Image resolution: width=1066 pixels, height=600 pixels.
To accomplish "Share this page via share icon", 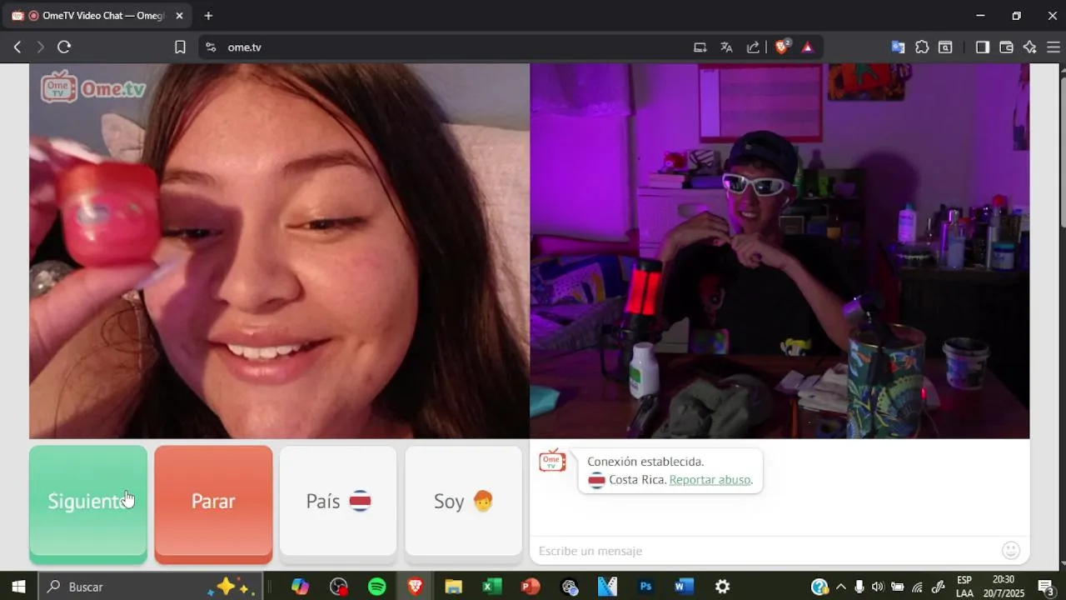I will pos(753,47).
